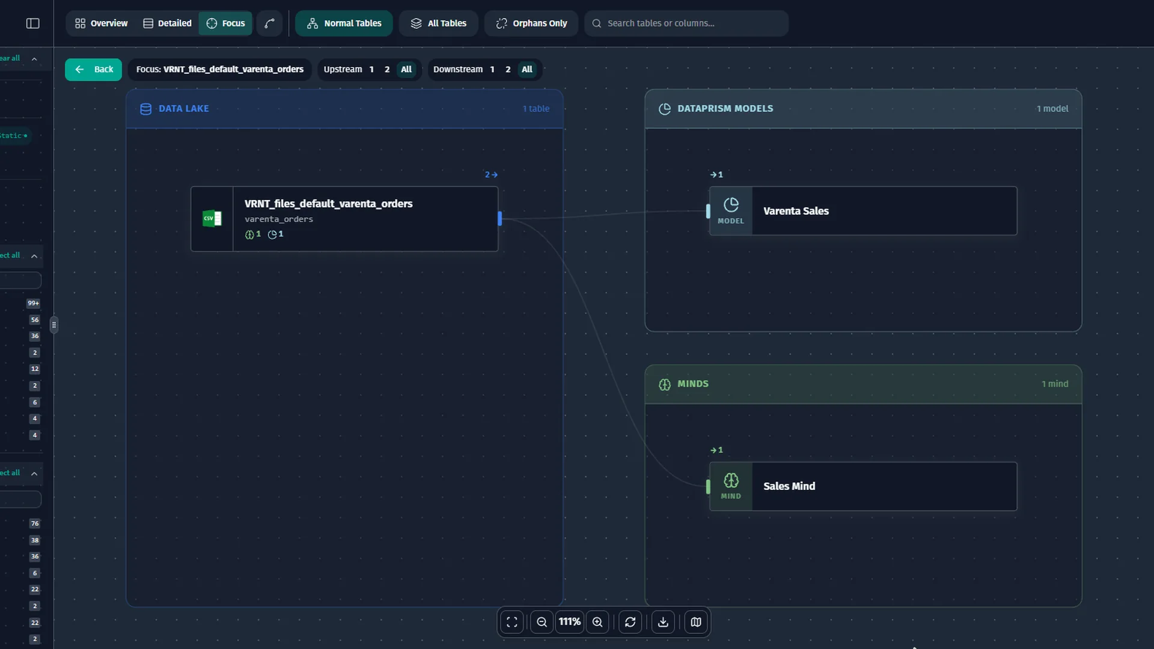
Task: Enable Orphans Only filter
Action: coord(531,23)
